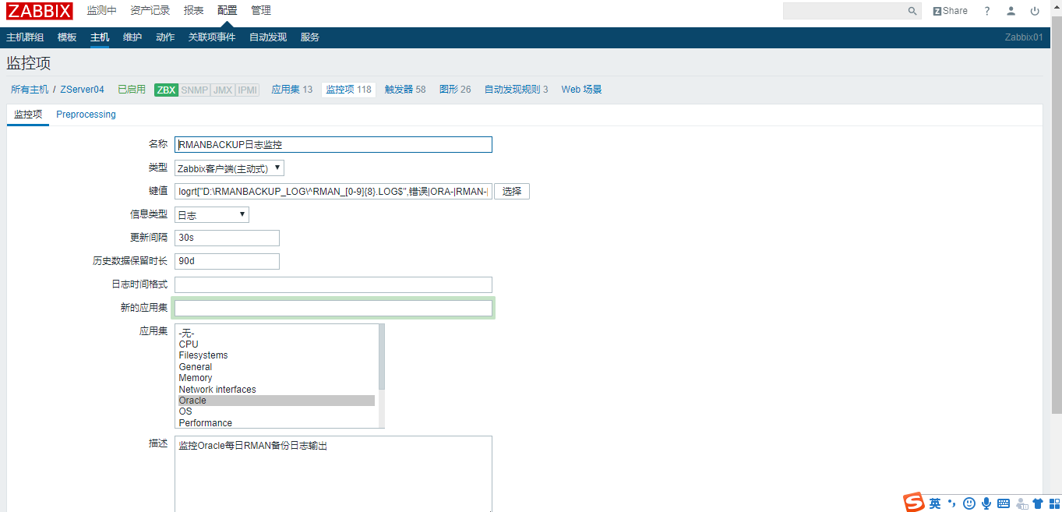The image size is (1062, 512).
Task: Click the ZABBIX logo
Action: pos(40,11)
